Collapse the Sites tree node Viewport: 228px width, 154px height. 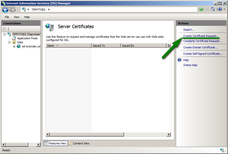tap(9, 43)
